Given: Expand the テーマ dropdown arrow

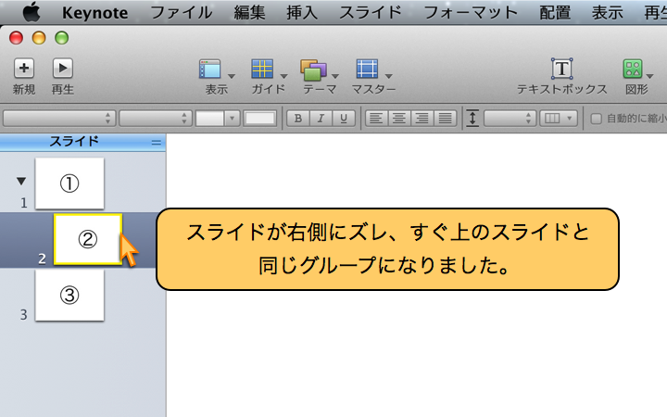Looking at the screenshot, I should (x=335, y=76).
